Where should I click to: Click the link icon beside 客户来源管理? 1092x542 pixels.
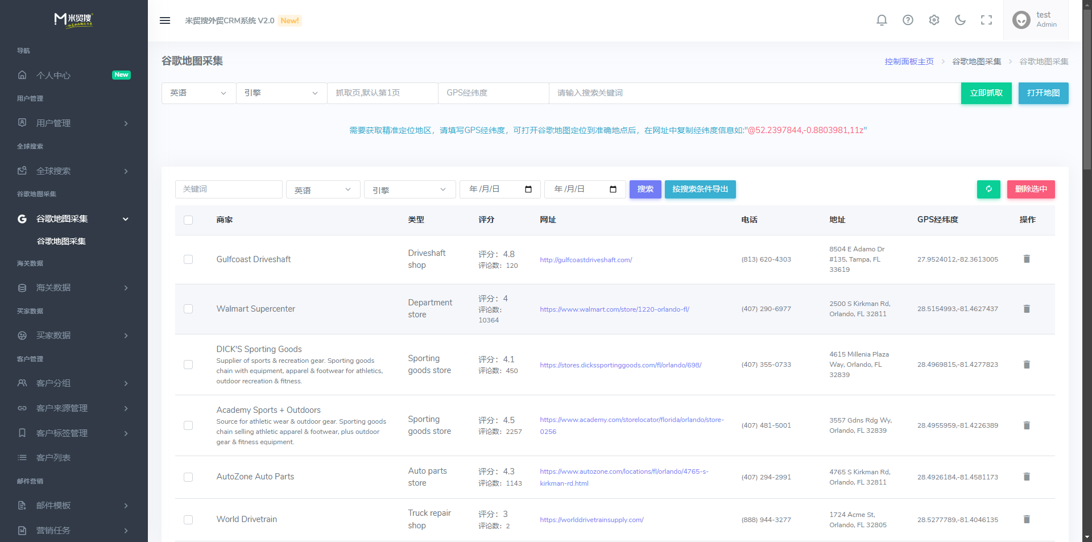[x=22, y=408]
